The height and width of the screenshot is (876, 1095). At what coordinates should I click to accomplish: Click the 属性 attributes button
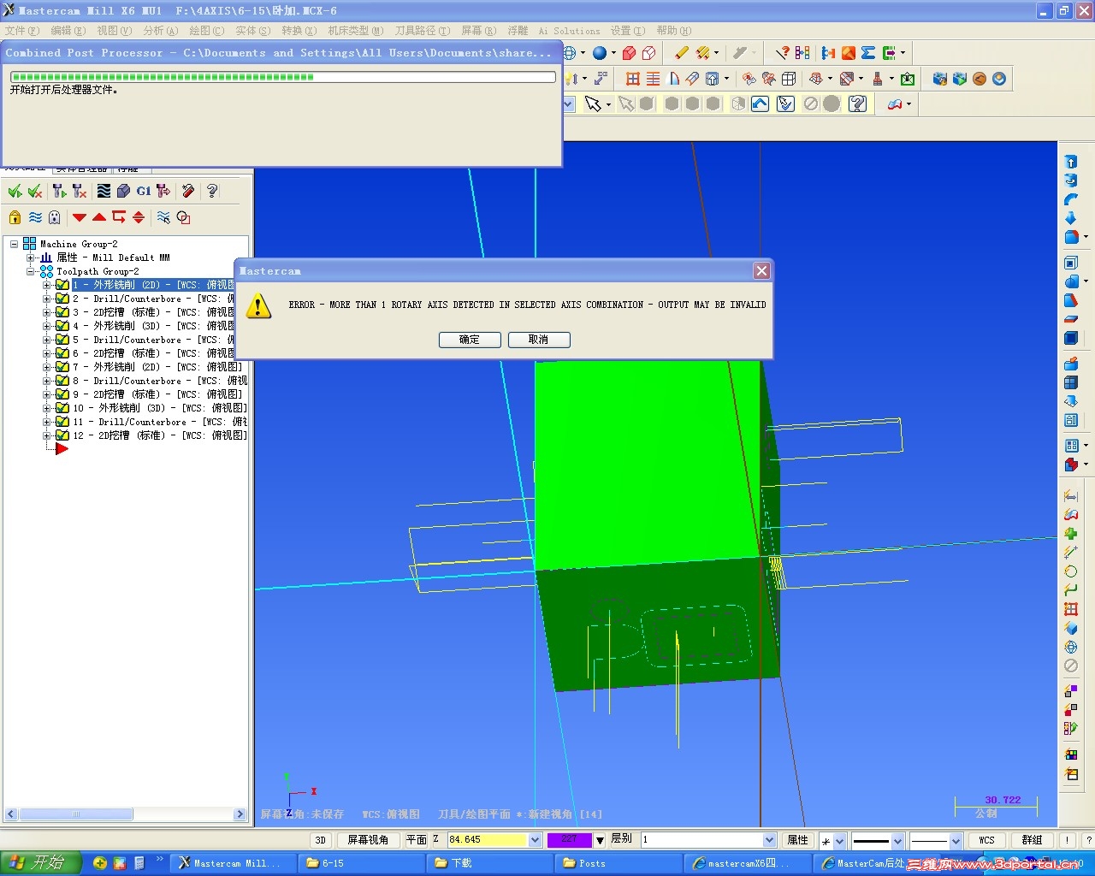tap(797, 840)
